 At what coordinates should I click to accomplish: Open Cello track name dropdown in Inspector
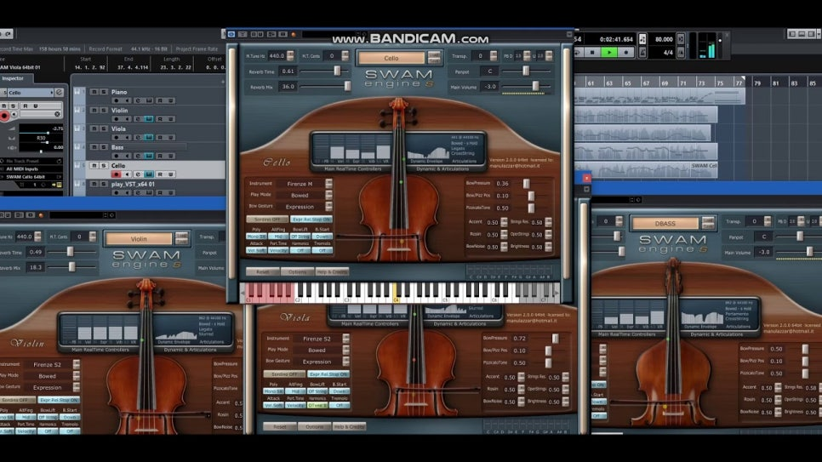(30, 92)
